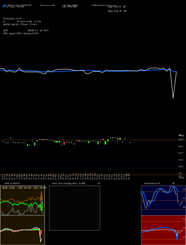
Task: Click the sharp white price dip at the line chart's right end
Action: (x=173, y=98)
